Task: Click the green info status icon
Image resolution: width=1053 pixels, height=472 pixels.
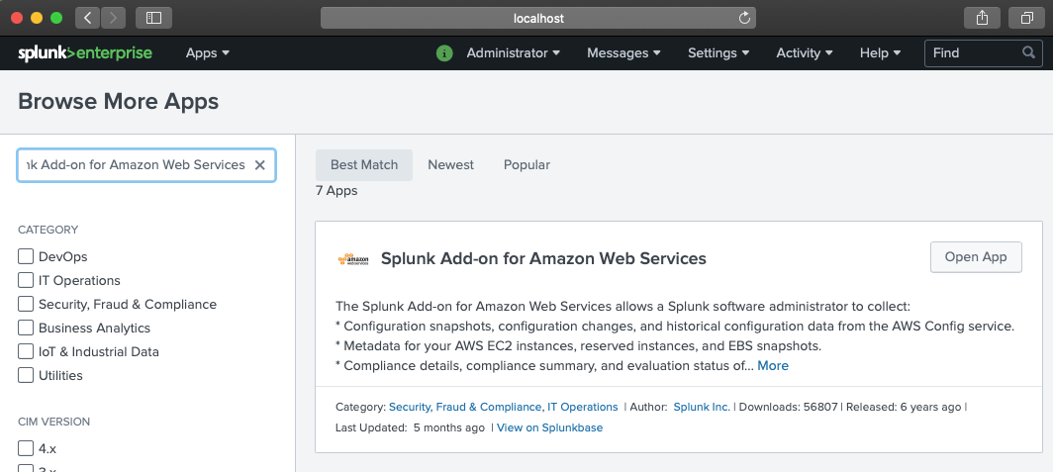Action: [444, 53]
